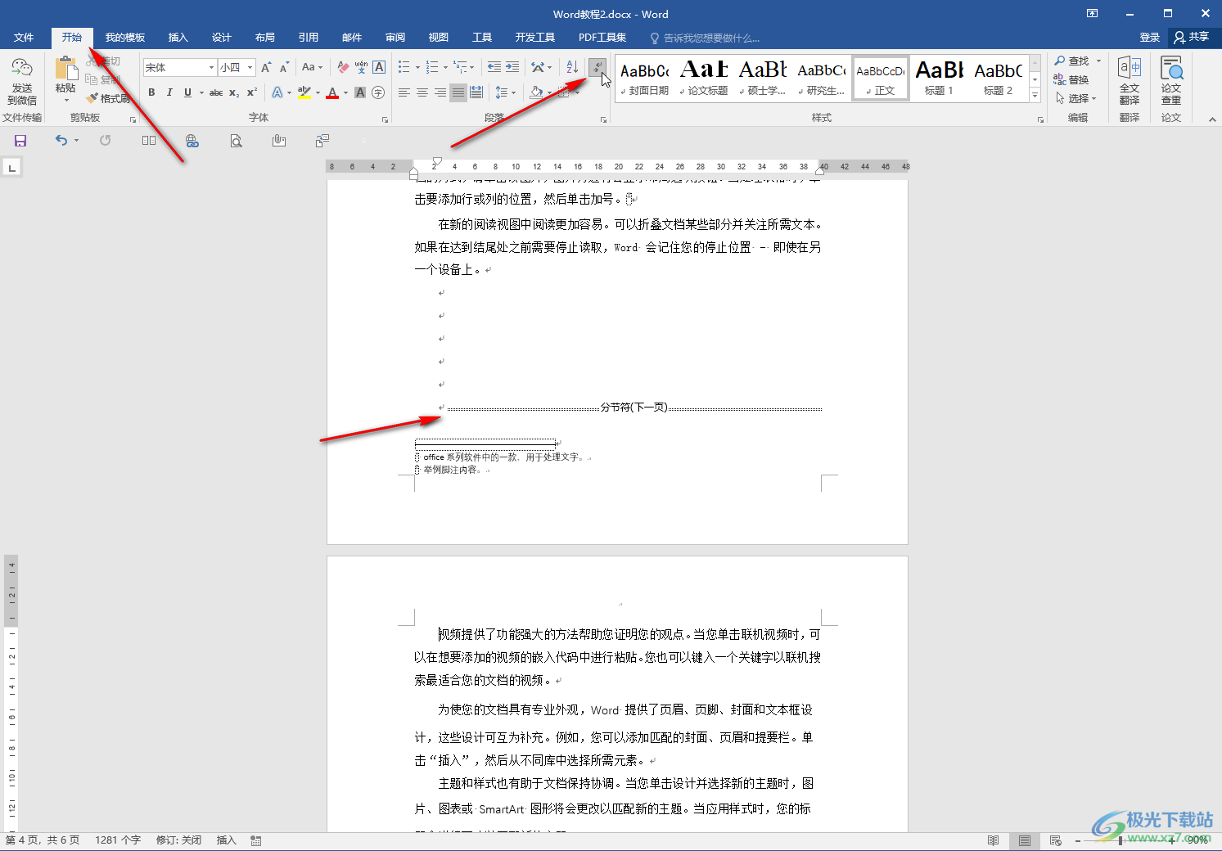Toggle justify alignment button

tap(458, 92)
